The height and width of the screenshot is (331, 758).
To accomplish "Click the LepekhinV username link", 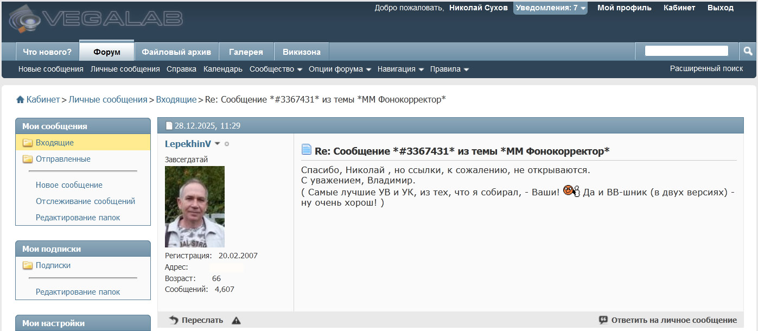I will coord(188,144).
